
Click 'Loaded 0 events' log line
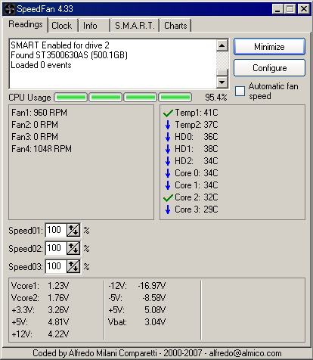pos(41,65)
